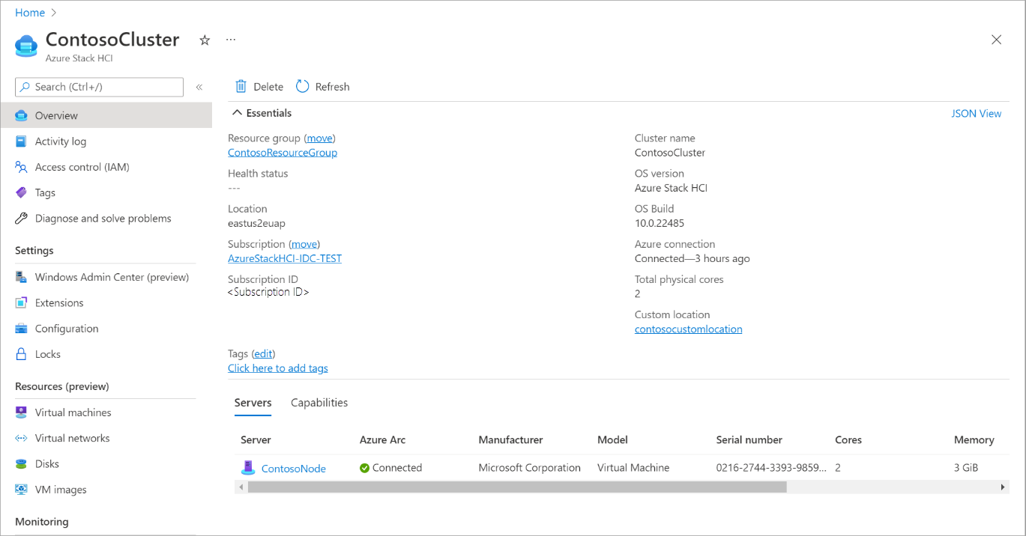
Task: Navigate to Home breadcrumb
Action: coord(30,13)
